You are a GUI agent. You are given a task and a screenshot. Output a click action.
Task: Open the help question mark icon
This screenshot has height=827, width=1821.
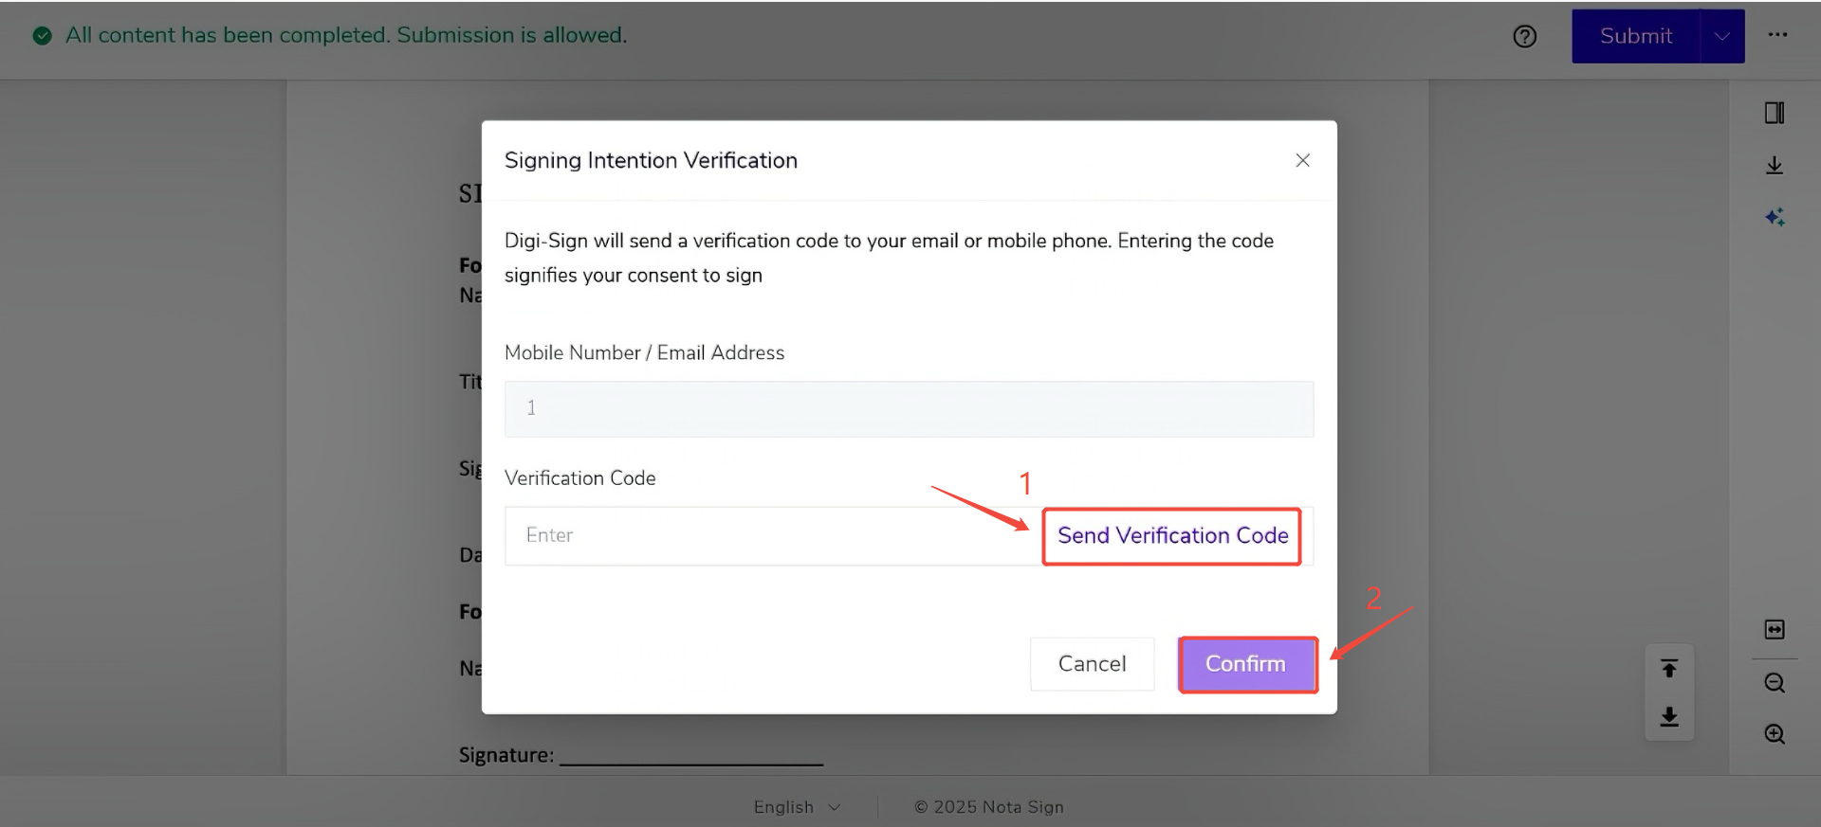(1524, 37)
